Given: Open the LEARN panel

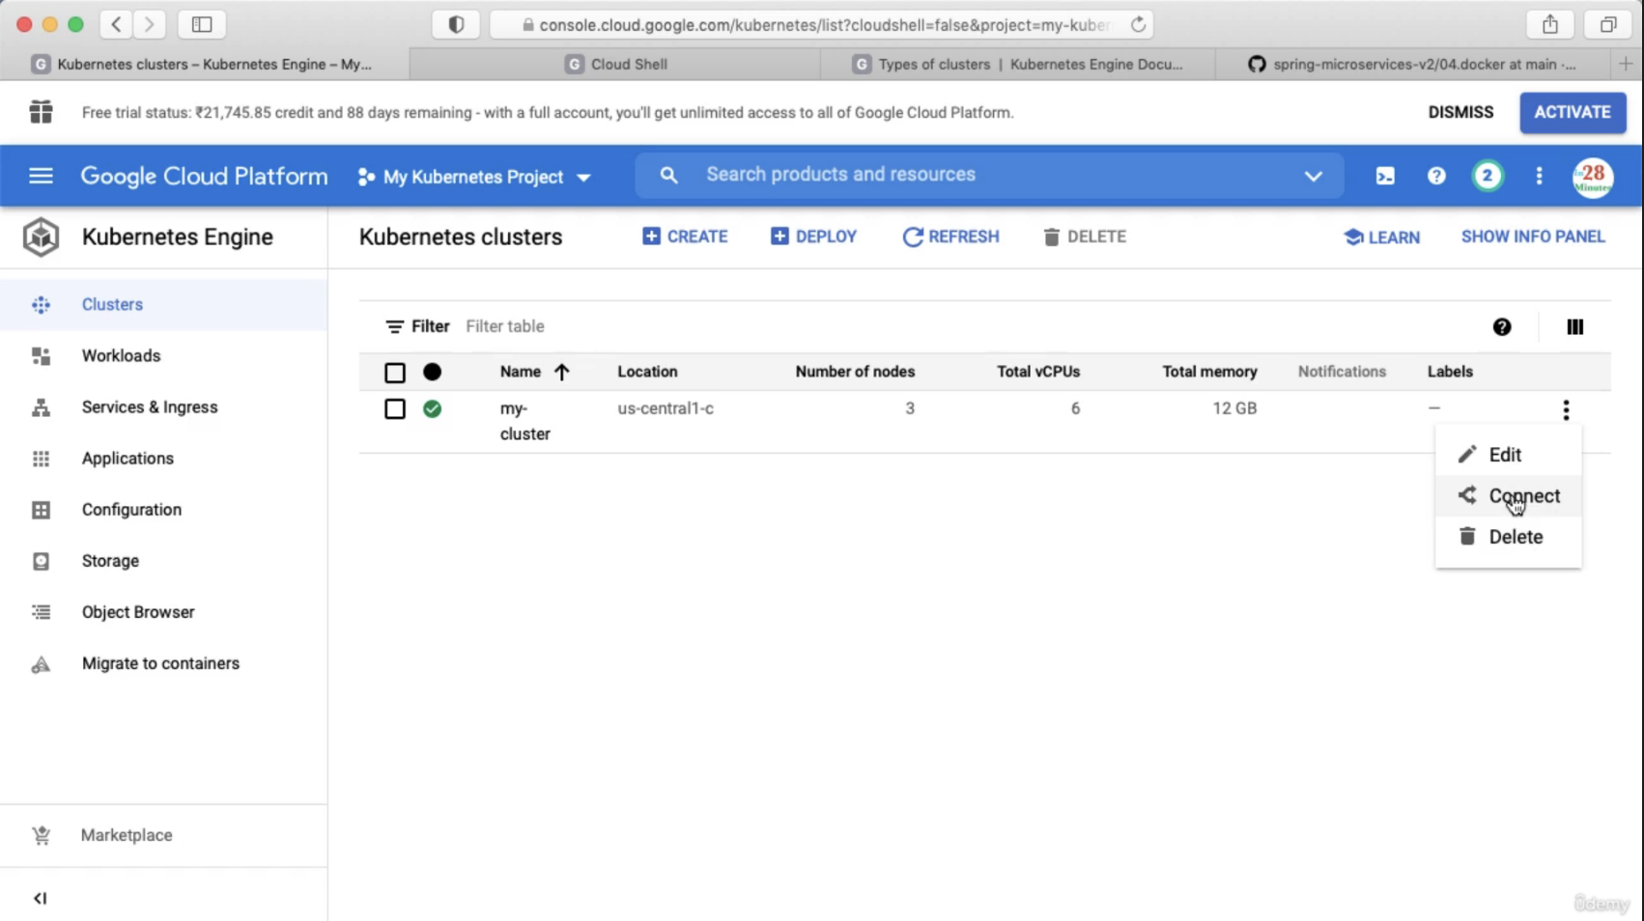Looking at the screenshot, I should (1381, 237).
